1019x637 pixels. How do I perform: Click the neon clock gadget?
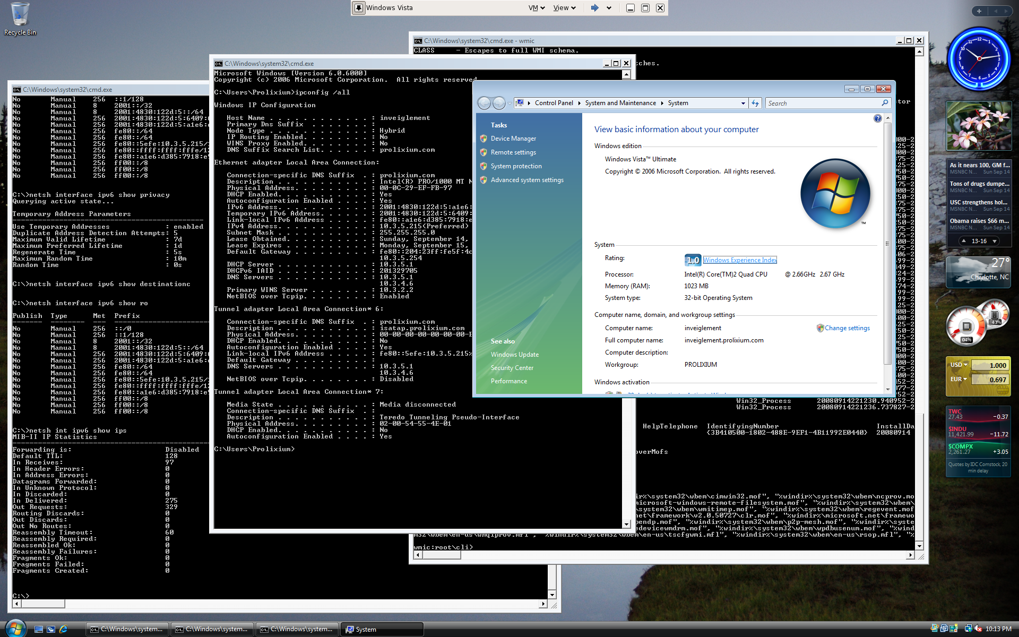[979, 59]
